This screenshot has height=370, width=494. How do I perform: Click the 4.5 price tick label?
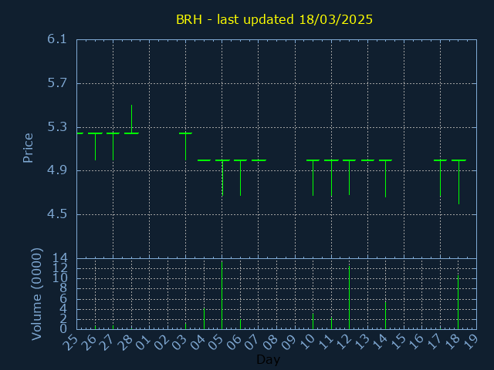pos(57,214)
